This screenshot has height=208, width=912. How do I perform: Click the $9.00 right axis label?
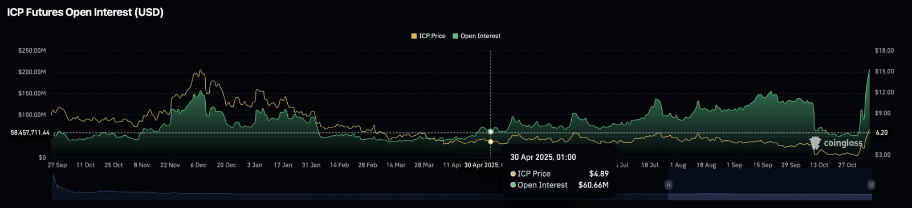coord(882,113)
